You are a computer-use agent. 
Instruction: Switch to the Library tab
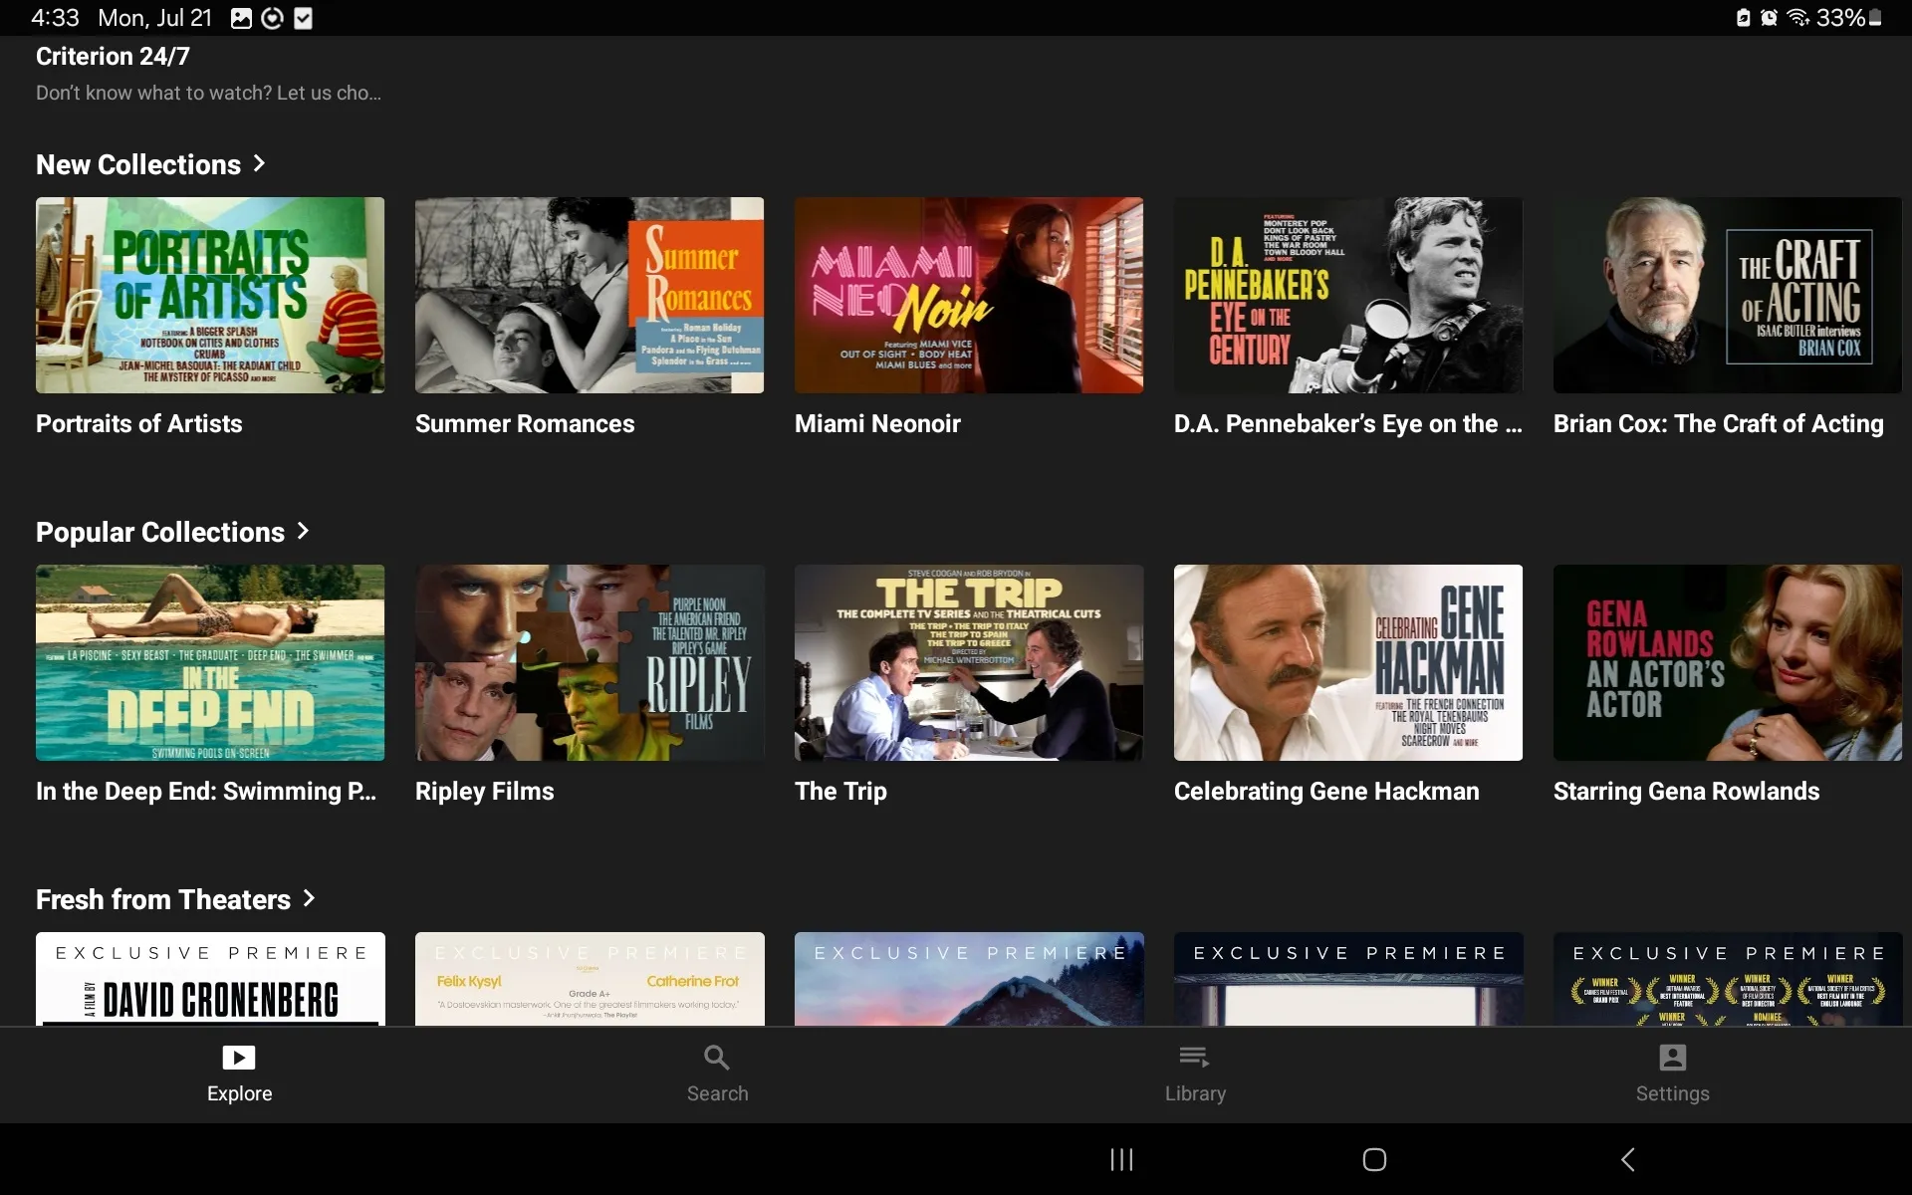click(1194, 1075)
